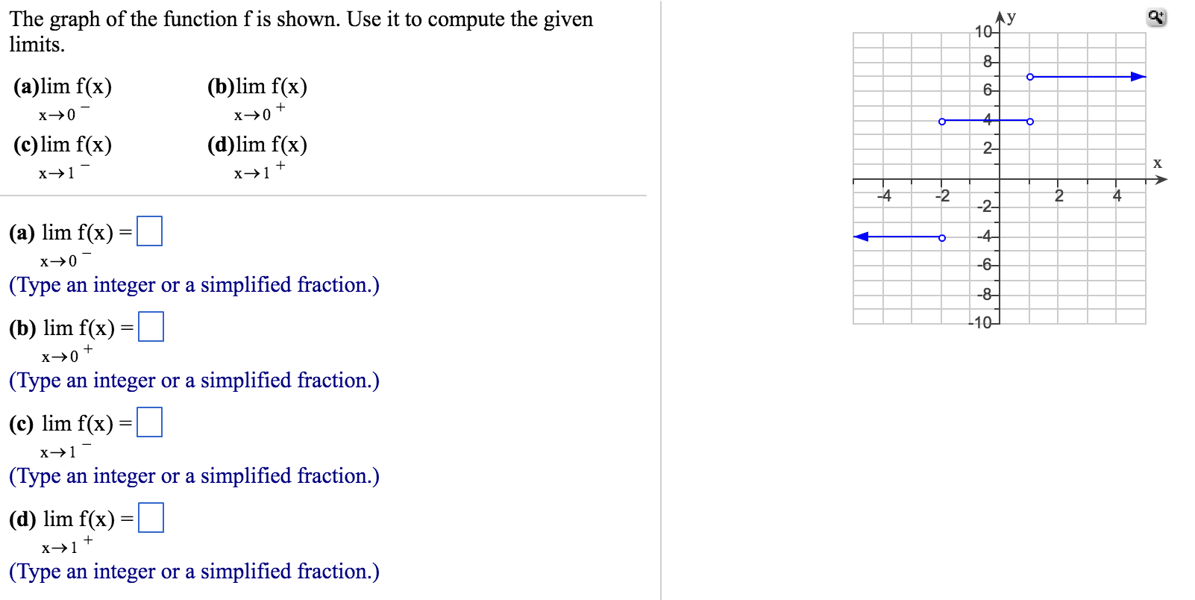Click the limit expression labeled (d)
This screenshot has height=600, width=1195.
click(x=257, y=146)
